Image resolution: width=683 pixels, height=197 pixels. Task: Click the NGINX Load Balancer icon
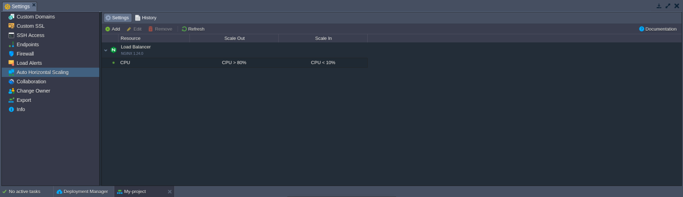pos(113,50)
